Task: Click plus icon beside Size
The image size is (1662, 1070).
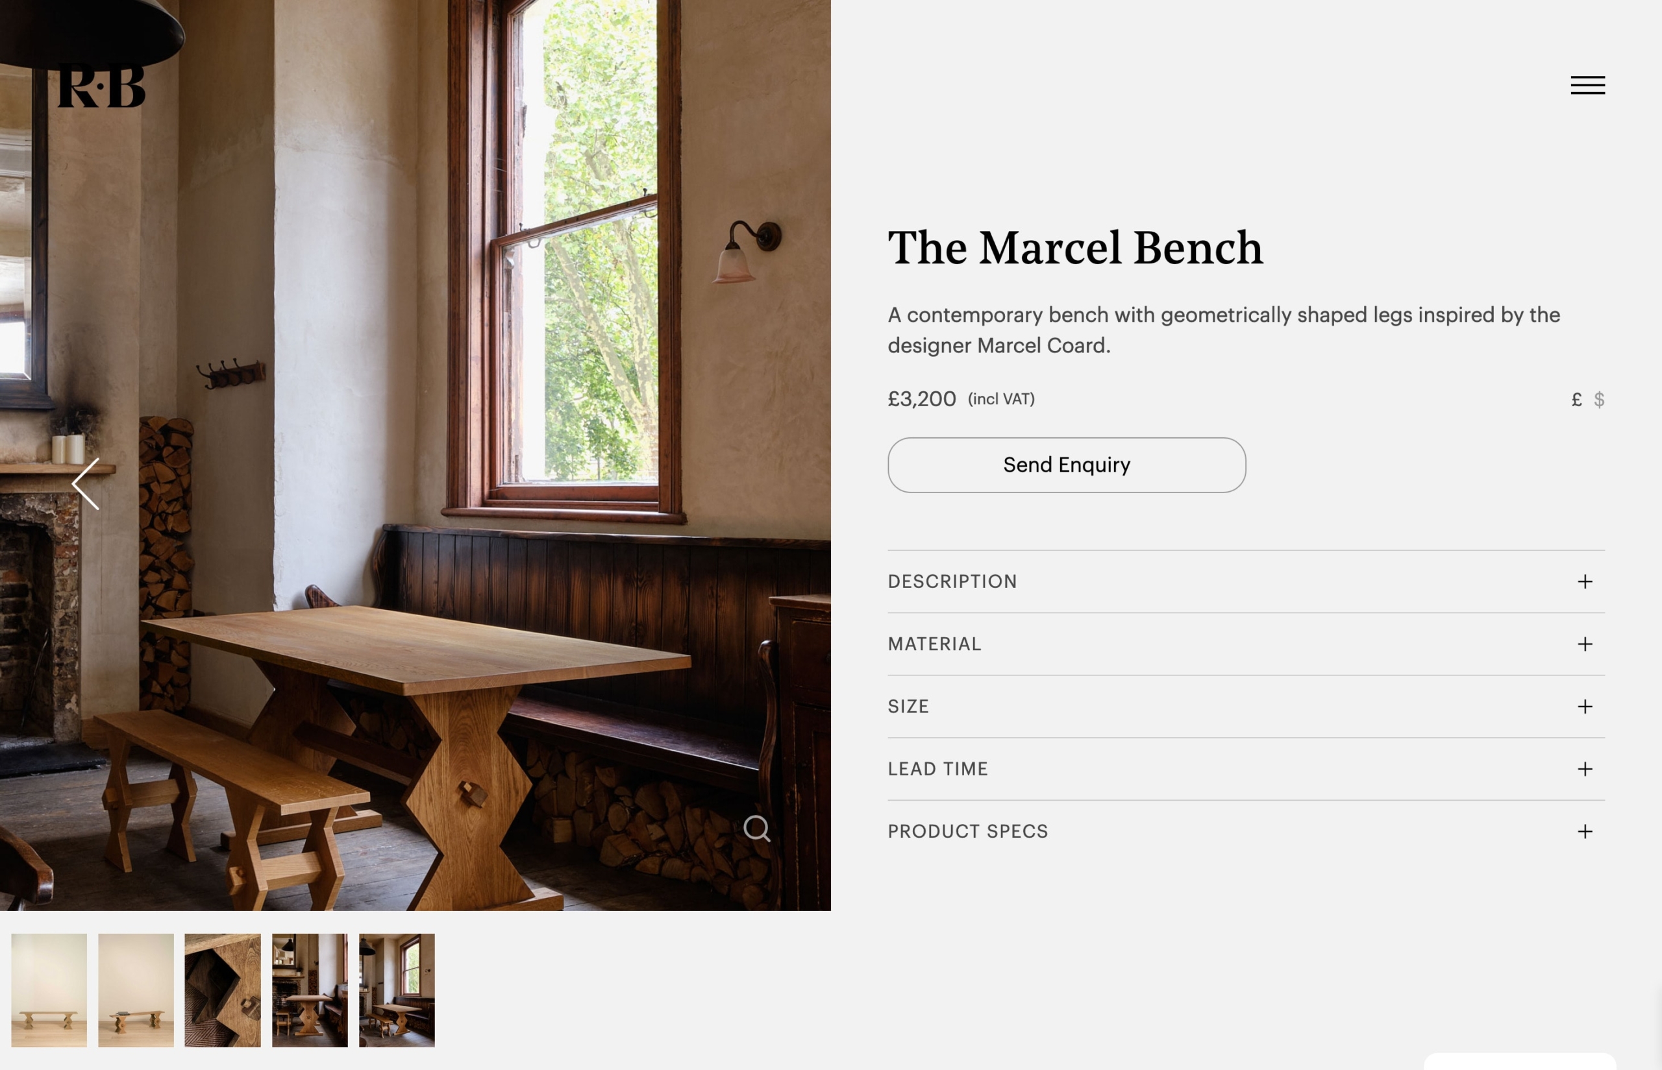Action: pyautogui.click(x=1585, y=707)
